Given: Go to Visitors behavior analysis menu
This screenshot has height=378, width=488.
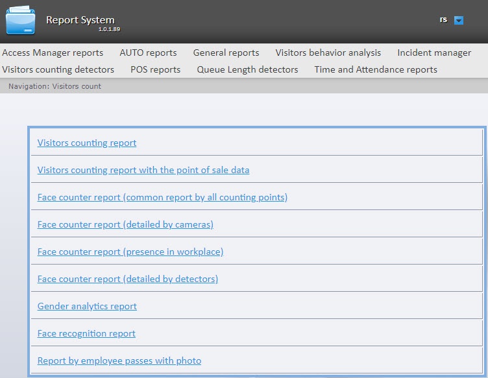Looking at the screenshot, I should pos(328,53).
